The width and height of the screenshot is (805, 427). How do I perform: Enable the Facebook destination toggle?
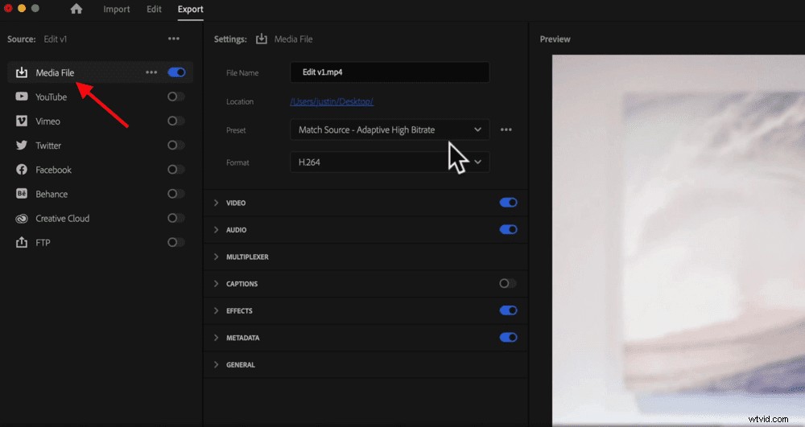176,169
